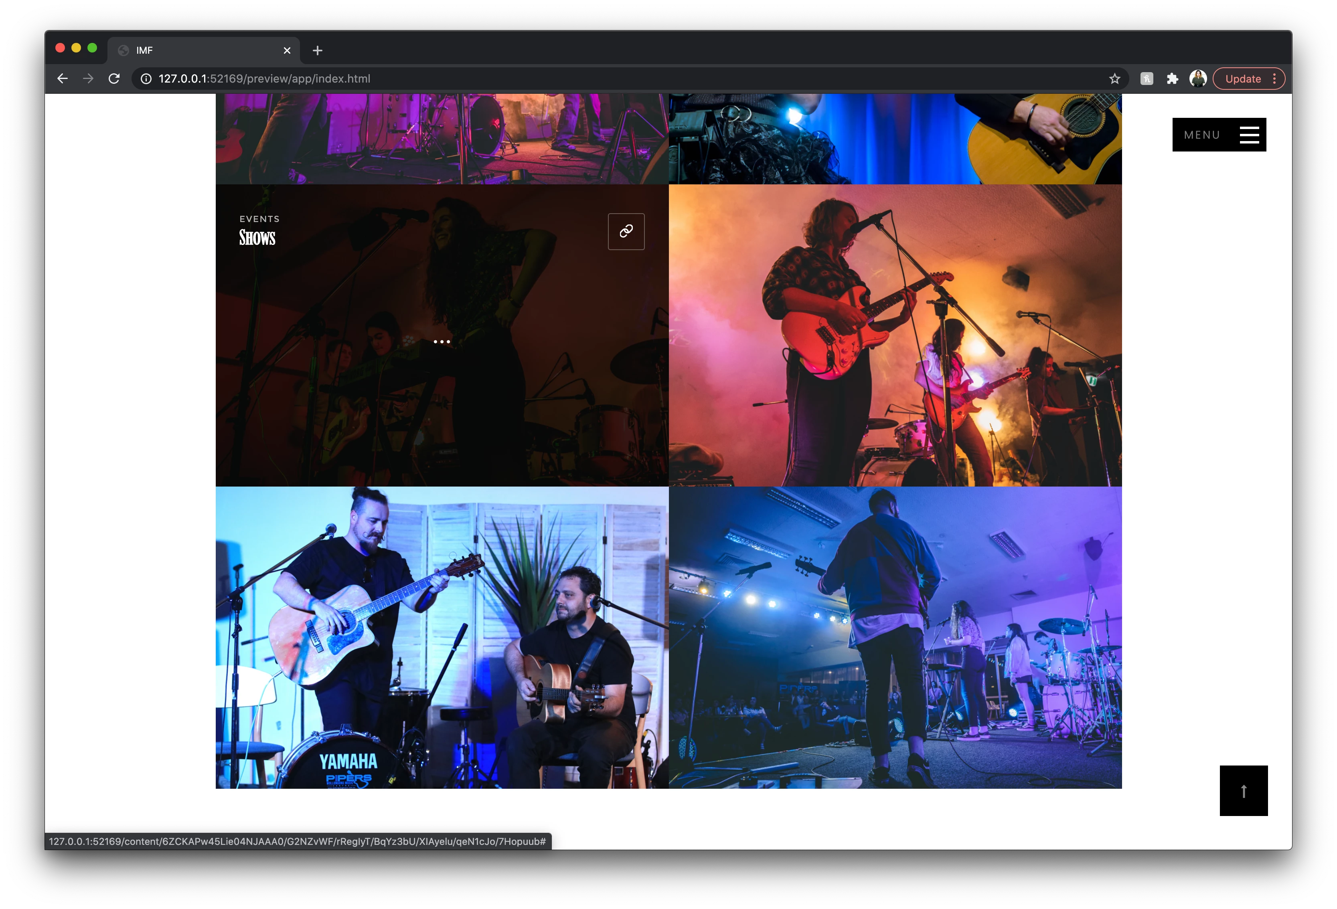Close the IMF tab
Screen dimensions: 1337x909
point(287,50)
